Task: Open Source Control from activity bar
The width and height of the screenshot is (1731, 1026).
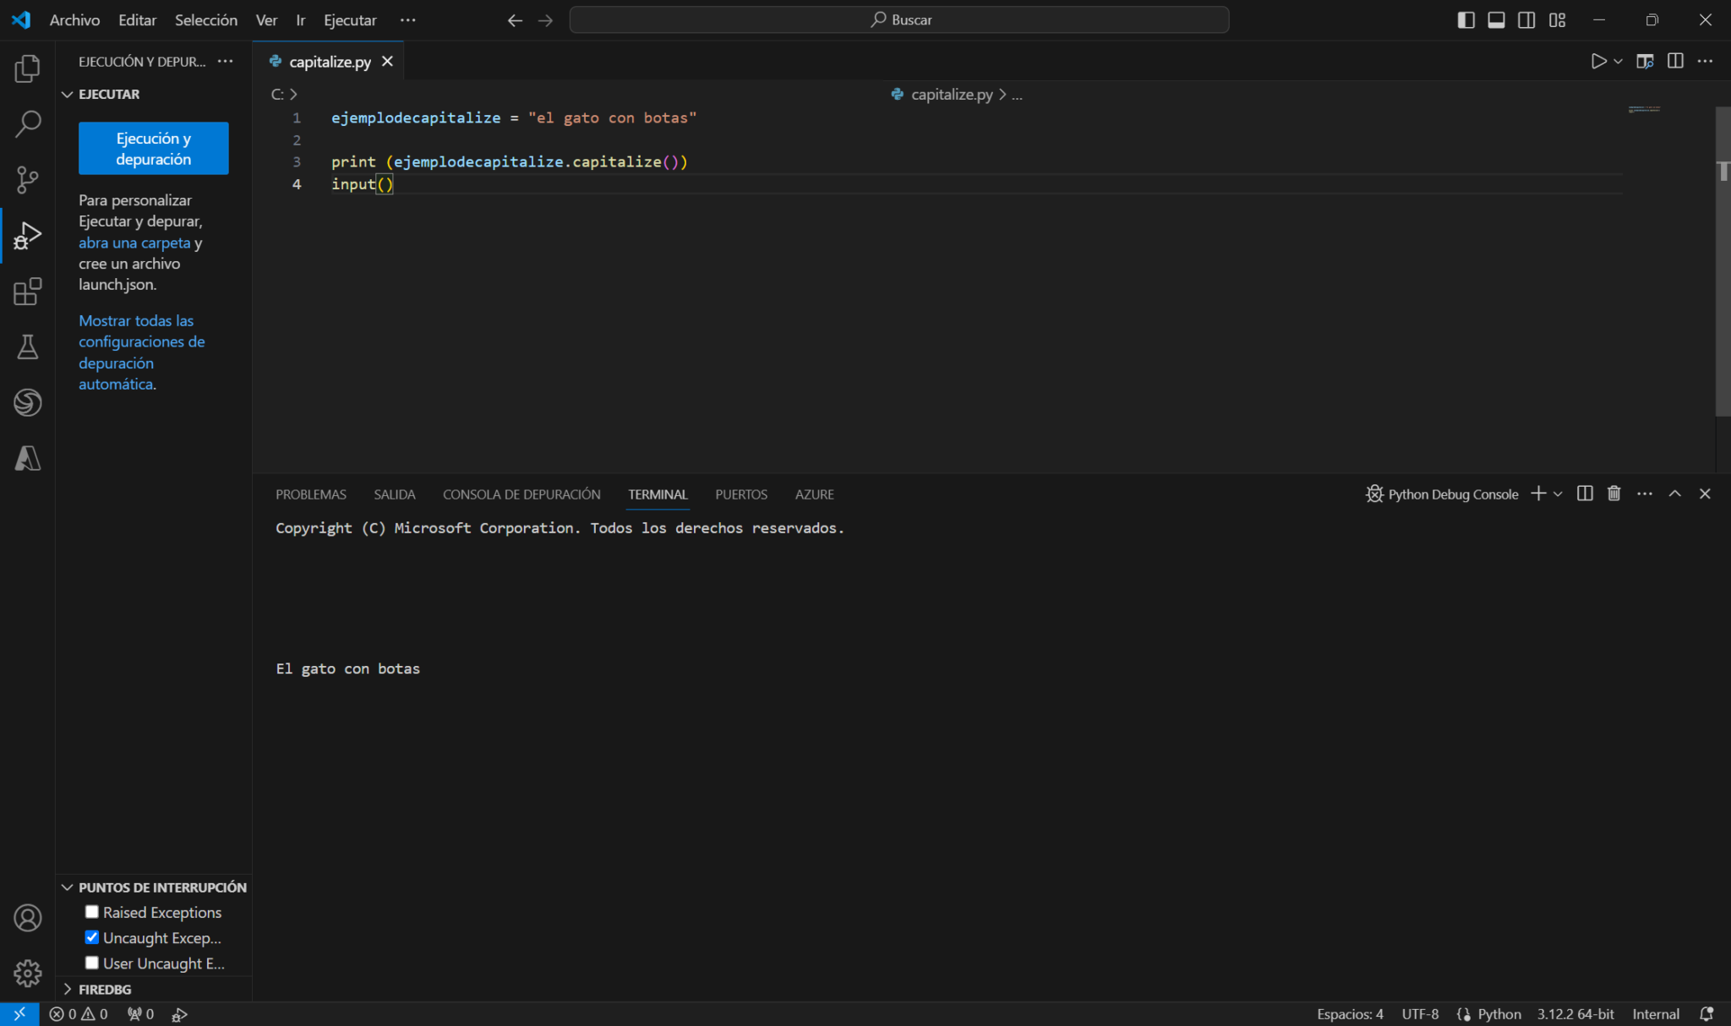Action: (x=28, y=179)
